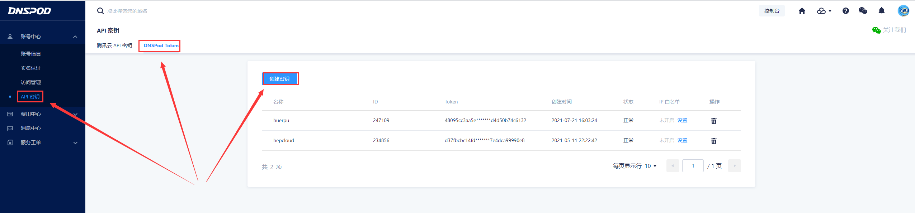The height and width of the screenshot is (213, 915).
Task: Open 实名认证 in the sidebar
Action: [x=31, y=68]
